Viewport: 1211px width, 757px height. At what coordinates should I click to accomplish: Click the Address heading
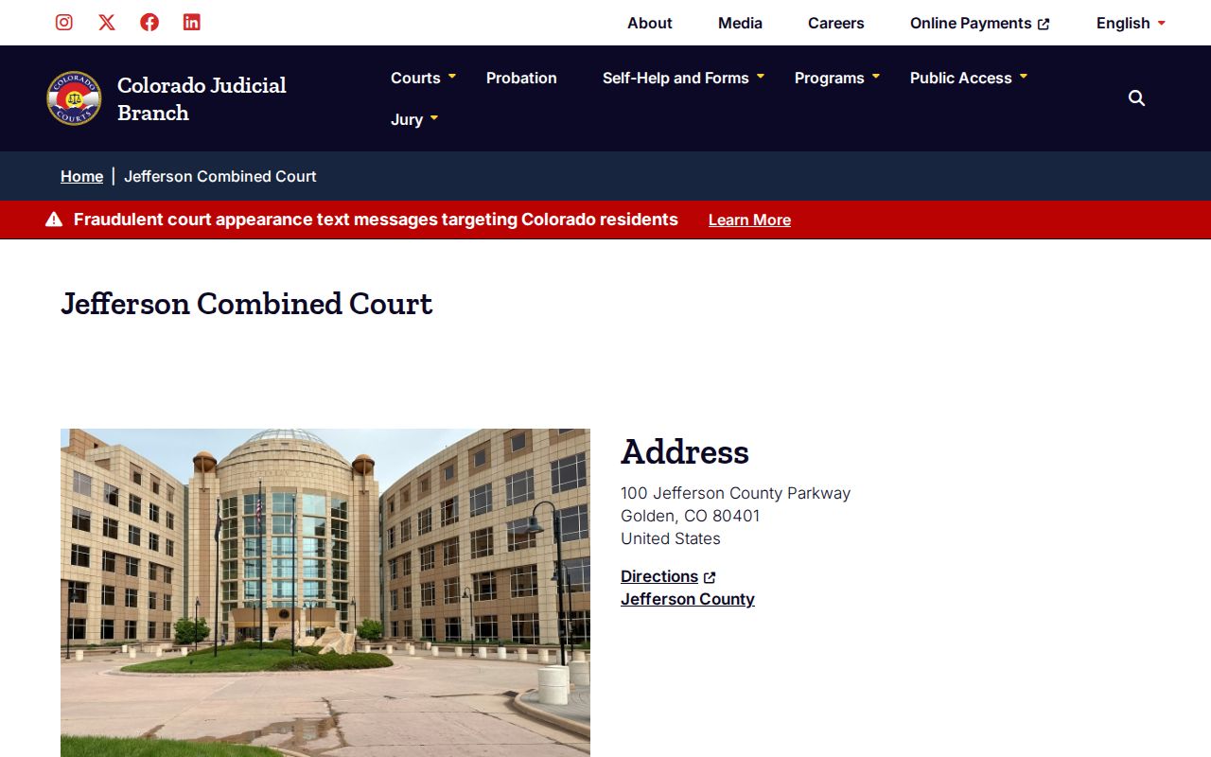coord(685,451)
